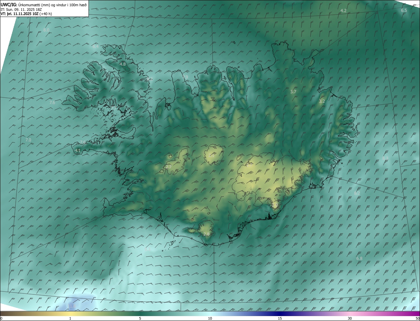This screenshot has height=321, width=420.
Task: Pick the pale pink color above the 30 label
Action: 350,313
